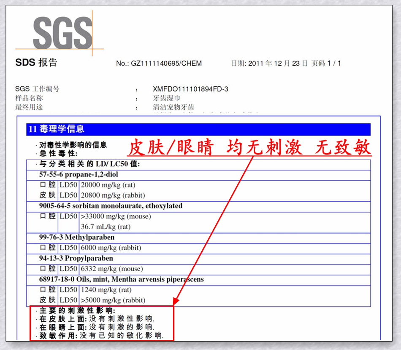Click the 6332 mg/kg (mouse) value
Screen dimensions: 401x350
click(112, 269)
